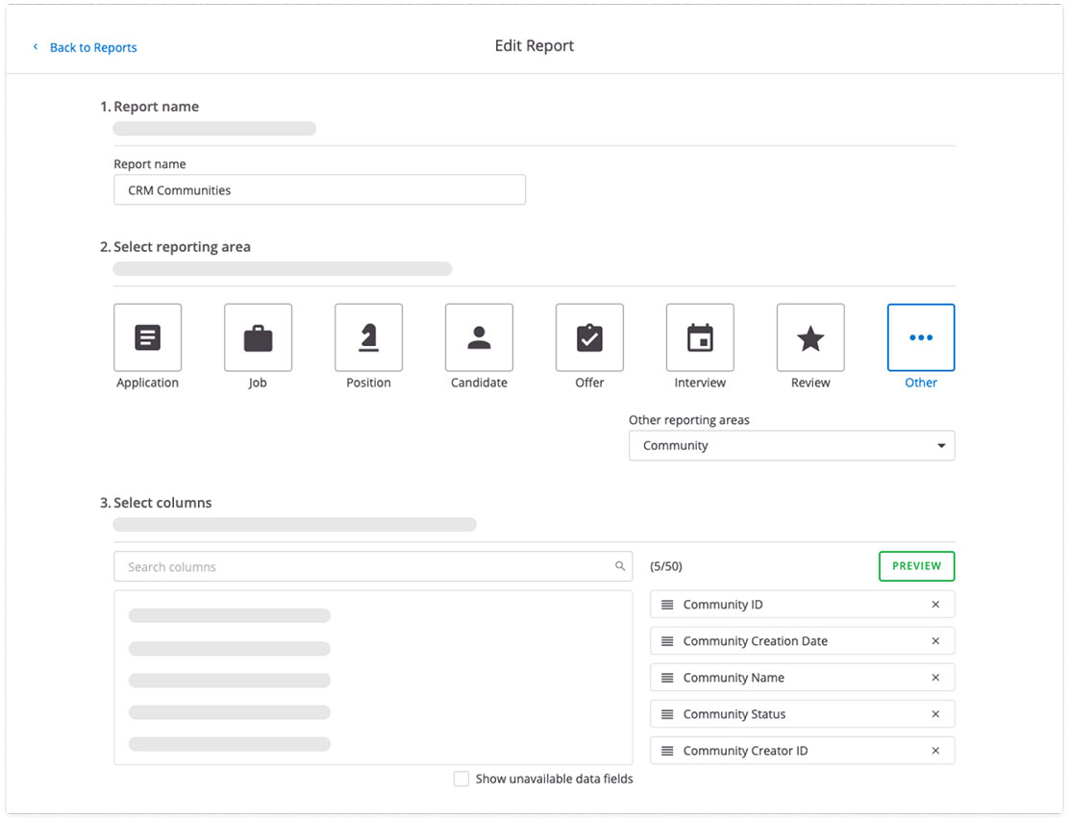The height and width of the screenshot is (820, 1069).
Task: Select the Review star icon
Action: coord(810,337)
